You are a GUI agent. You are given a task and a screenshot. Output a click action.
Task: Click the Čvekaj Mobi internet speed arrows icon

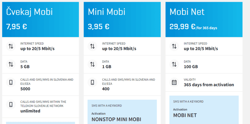tap(11, 46)
